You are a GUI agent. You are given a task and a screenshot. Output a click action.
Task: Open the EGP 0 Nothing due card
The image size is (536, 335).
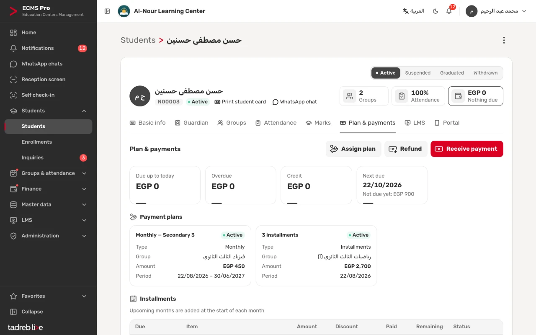point(476,96)
